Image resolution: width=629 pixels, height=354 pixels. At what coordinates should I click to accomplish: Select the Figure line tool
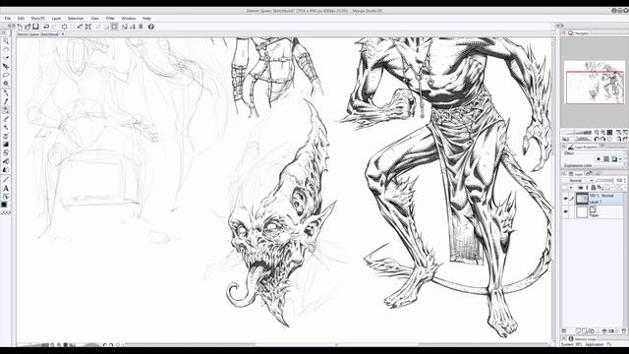(6, 179)
